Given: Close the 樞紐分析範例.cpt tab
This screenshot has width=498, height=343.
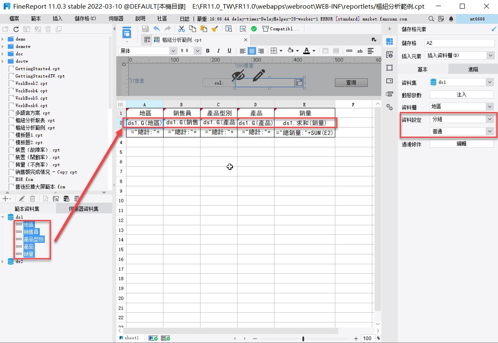Looking at the screenshot, I should pyautogui.click(x=246, y=40).
